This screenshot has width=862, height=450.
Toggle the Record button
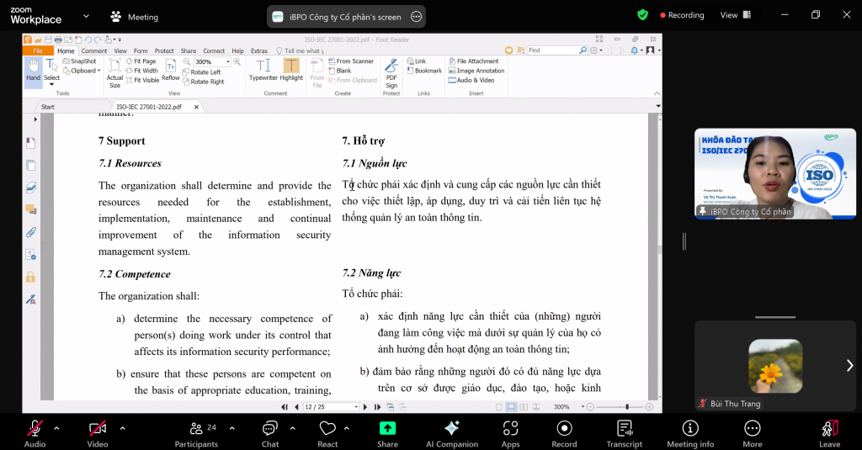(x=564, y=432)
